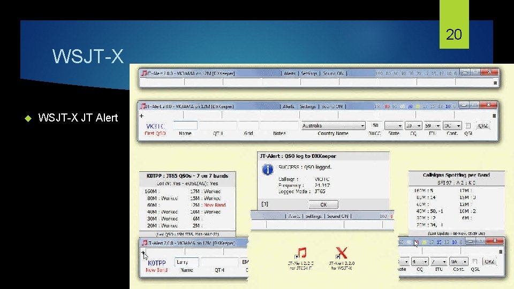Image resolution: width=514 pixels, height=289 pixels.
Task: Minimize the VK3TC JT-Alert window
Action: [464, 105]
